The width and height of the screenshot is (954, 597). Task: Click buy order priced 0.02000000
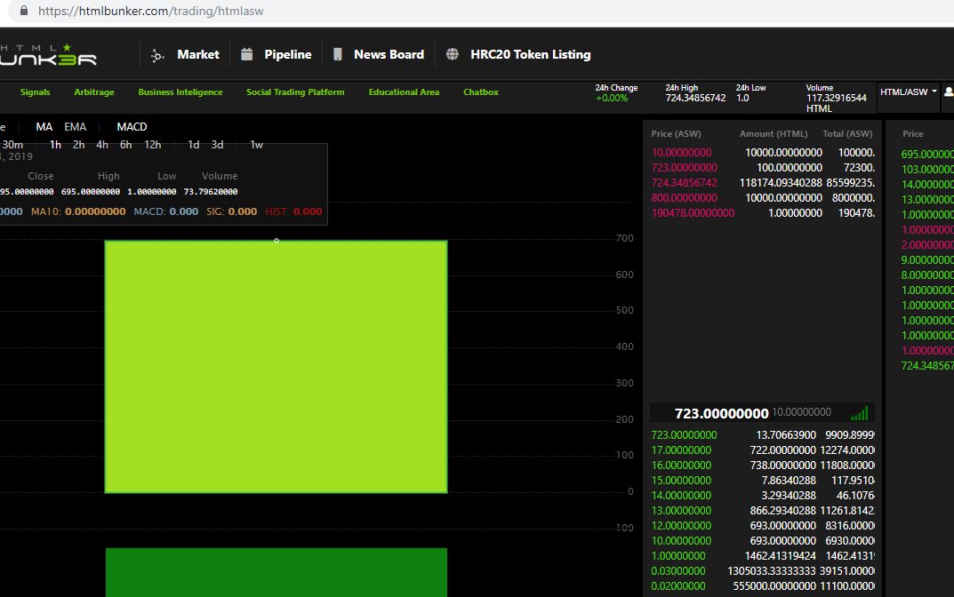point(763,586)
